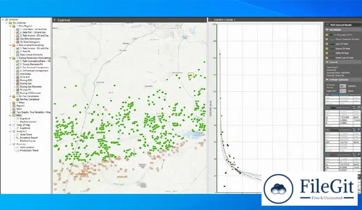Switch to the Decline Curves 1 tab
The height and width of the screenshot is (210, 362).
224,20
